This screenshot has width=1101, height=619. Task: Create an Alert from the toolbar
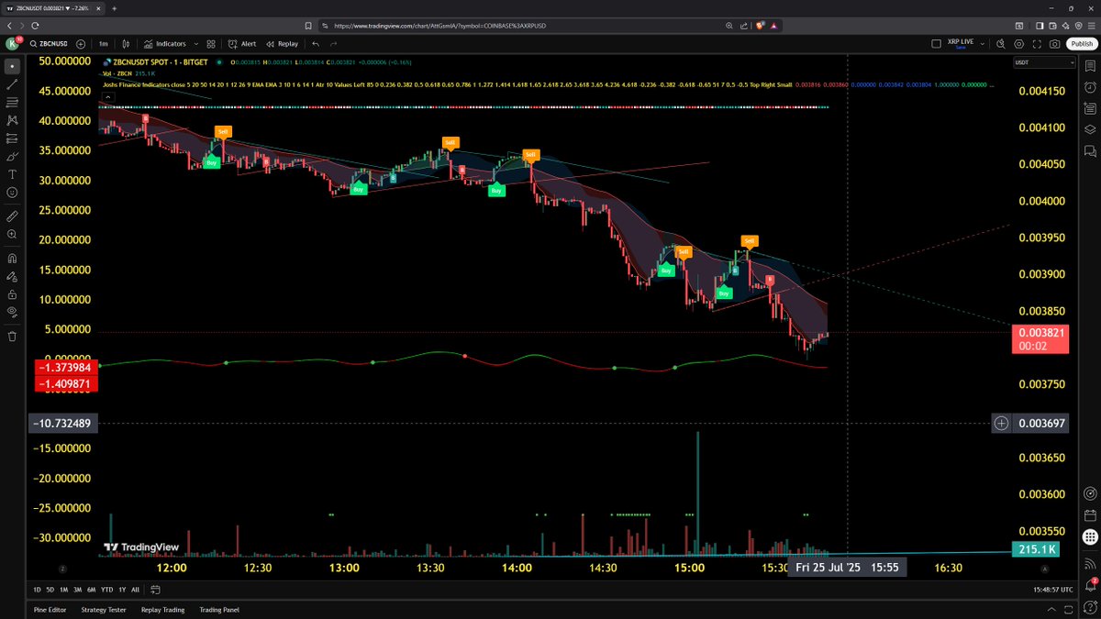coord(242,43)
